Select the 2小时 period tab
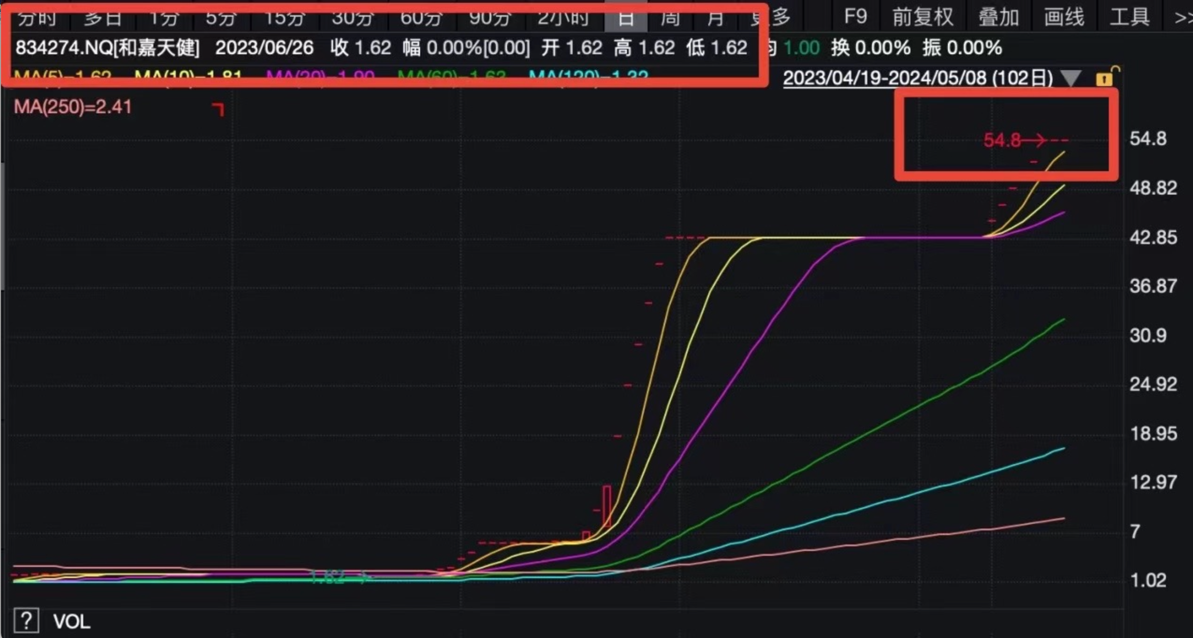The image size is (1193, 638). [x=563, y=18]
